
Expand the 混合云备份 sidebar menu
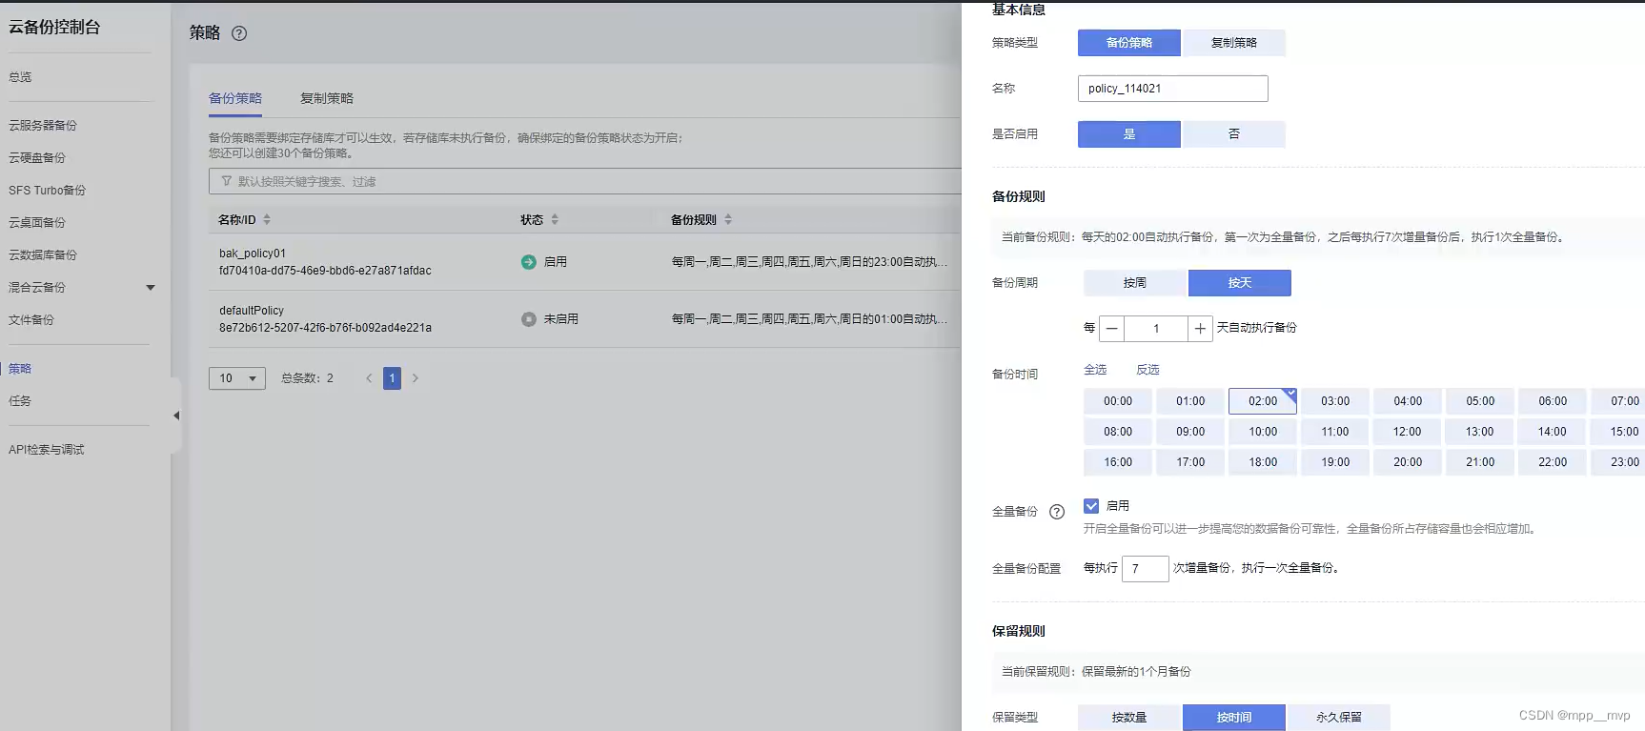pos(150,288)
